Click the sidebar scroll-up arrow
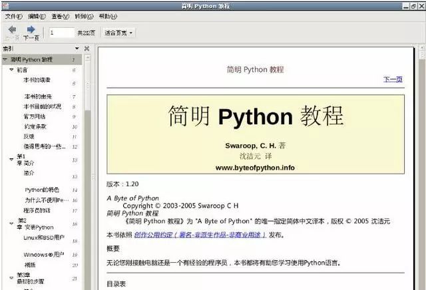Viewport: 426px width, 290px height. tap(87, 58)
